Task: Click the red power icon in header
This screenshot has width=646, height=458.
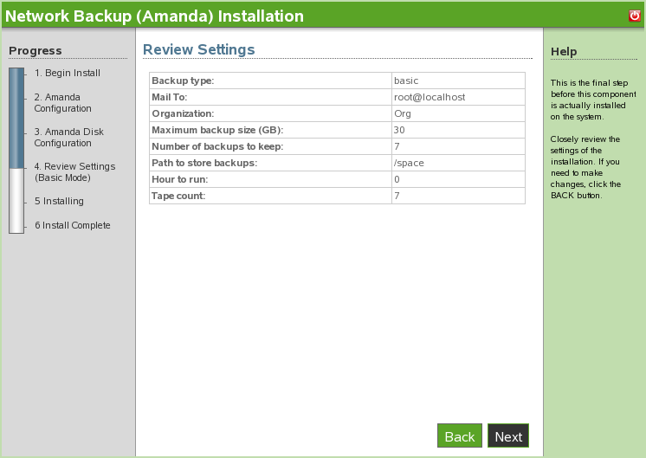Action: coord(635,16)
